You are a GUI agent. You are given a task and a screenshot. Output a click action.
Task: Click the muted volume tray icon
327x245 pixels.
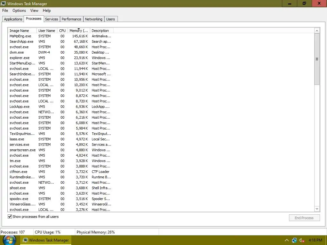pos(302,240)
